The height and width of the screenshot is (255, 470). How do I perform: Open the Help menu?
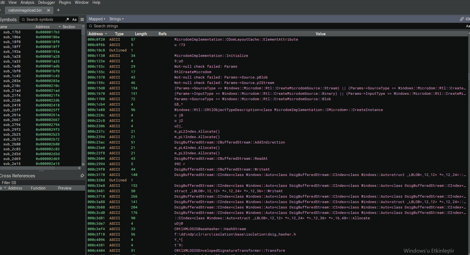click(96, 2)
